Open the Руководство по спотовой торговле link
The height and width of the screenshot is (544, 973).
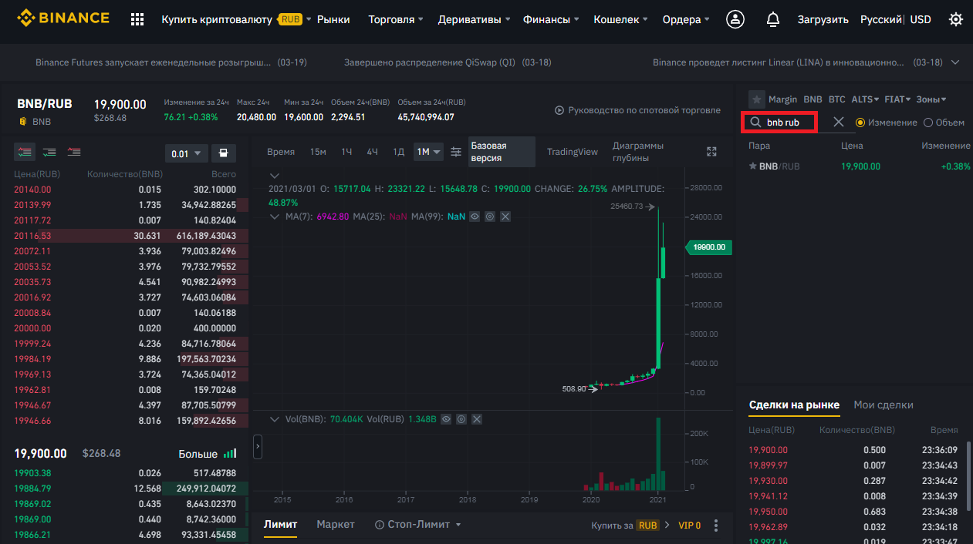tap(644, 110)
